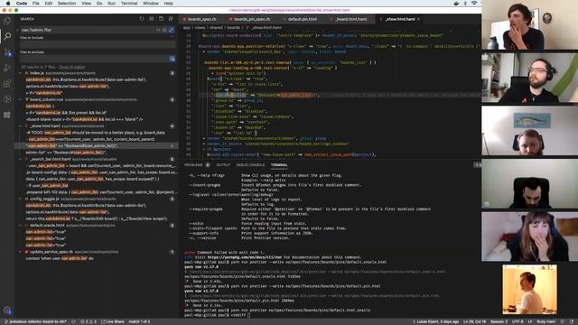
Task: Clear the search results
Action: [151, 19]
